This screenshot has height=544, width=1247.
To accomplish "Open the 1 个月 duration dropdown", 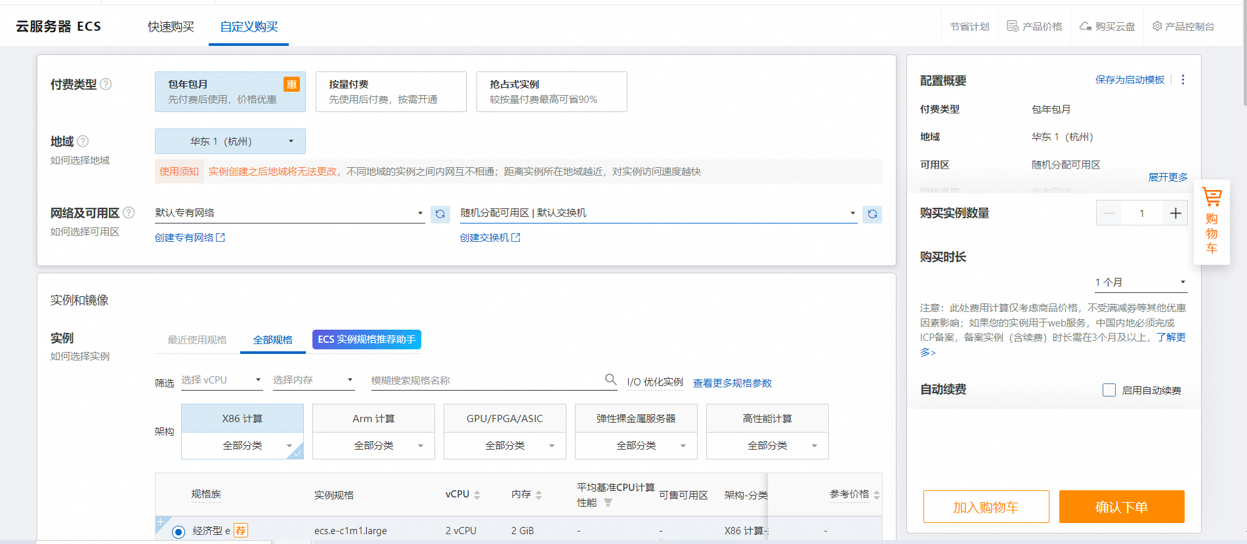I will point(1141,282).
